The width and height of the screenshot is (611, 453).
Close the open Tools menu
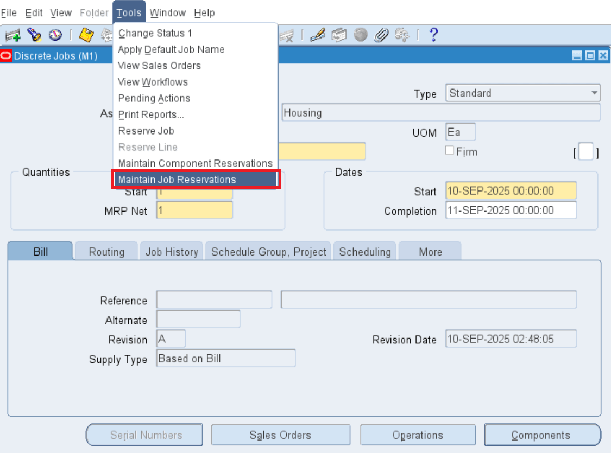click(129, 12)
